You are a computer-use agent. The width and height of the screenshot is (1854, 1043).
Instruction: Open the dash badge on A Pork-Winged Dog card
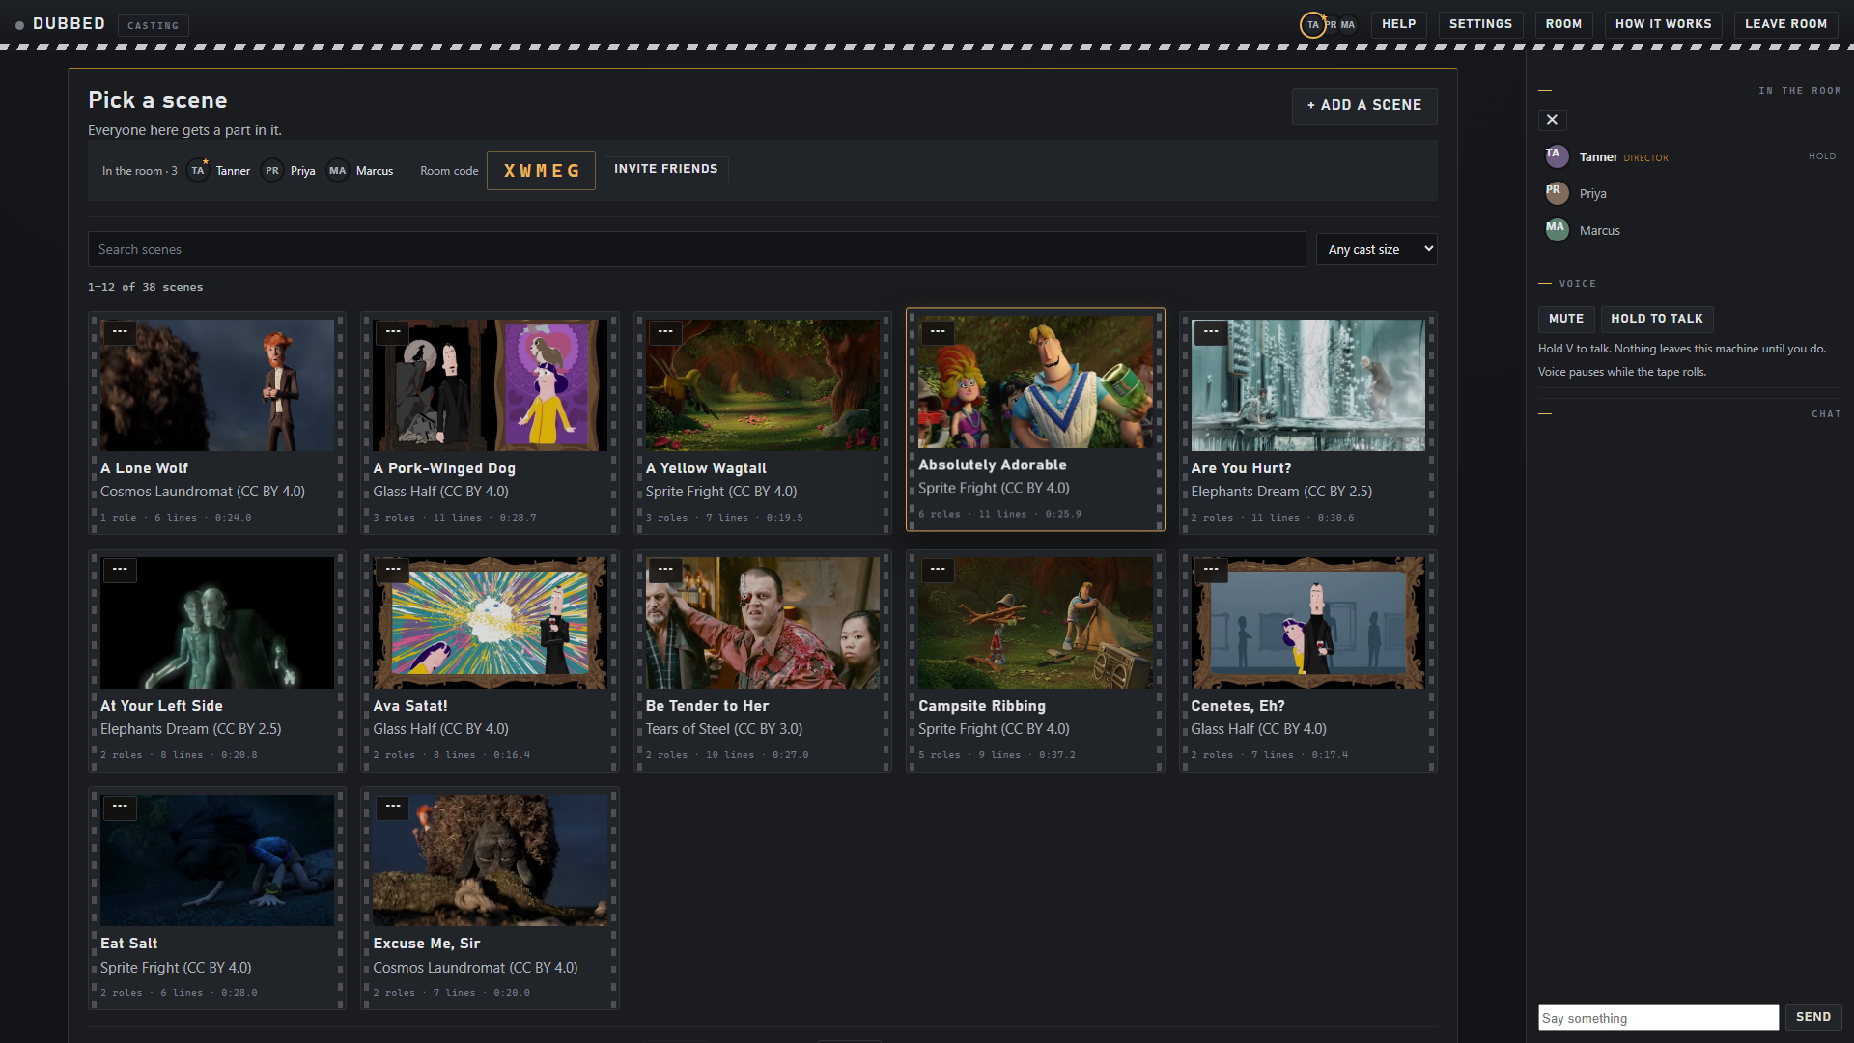click(392, 332)
